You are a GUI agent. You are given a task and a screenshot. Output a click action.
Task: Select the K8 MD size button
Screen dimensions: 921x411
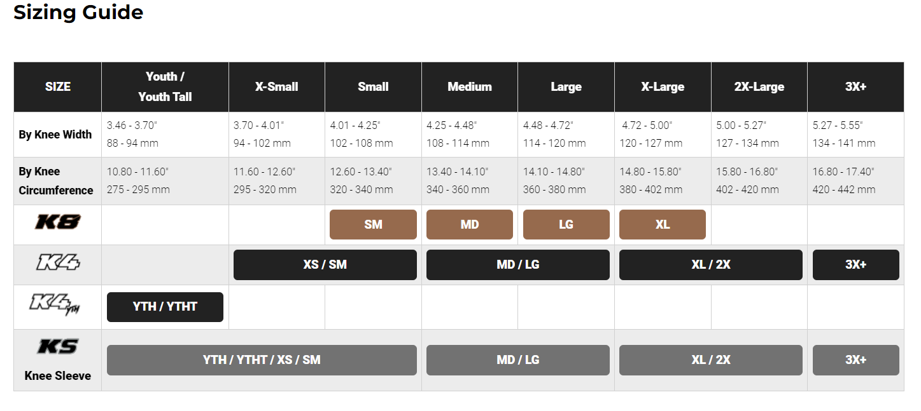click(x=470, y=225)
